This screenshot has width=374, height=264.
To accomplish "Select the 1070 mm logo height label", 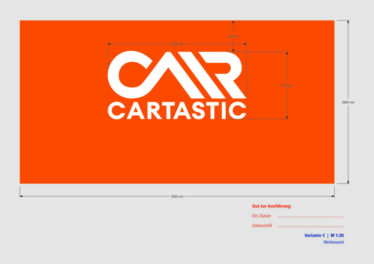I will [x=287, y=86].
